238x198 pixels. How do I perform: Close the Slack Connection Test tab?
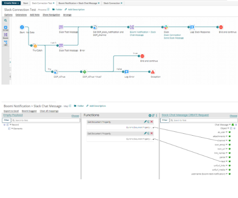pos(54,3)
